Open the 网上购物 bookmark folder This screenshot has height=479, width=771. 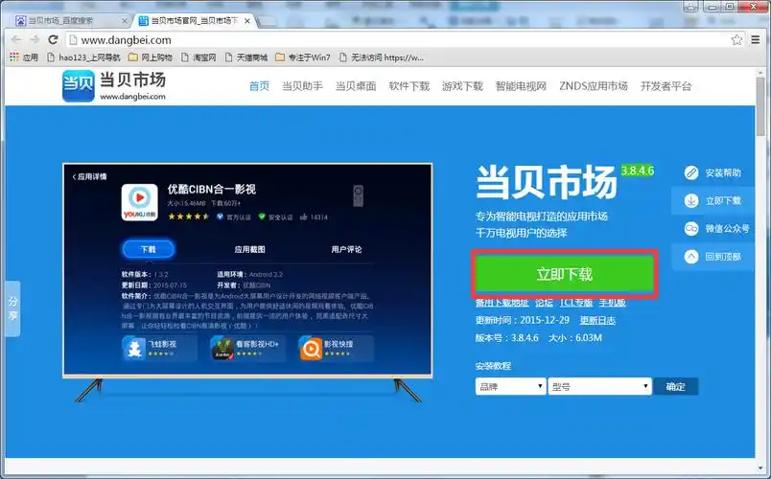[x=150, y=57]
